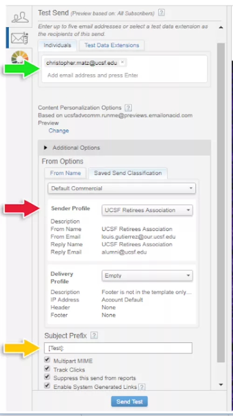Uncheck the Track Clicks checkbox
The height and width of the screenshot is (416, 233).
tap(47, 368)
